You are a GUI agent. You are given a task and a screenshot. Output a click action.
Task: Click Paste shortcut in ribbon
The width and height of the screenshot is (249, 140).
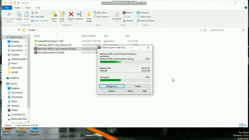tap(40, 21)
